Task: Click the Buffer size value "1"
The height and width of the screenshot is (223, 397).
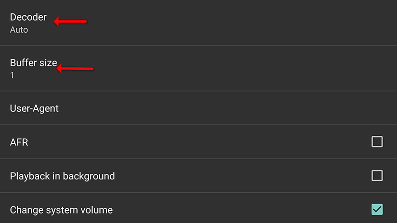Action: pyautogui.click(x=12, y=76)
